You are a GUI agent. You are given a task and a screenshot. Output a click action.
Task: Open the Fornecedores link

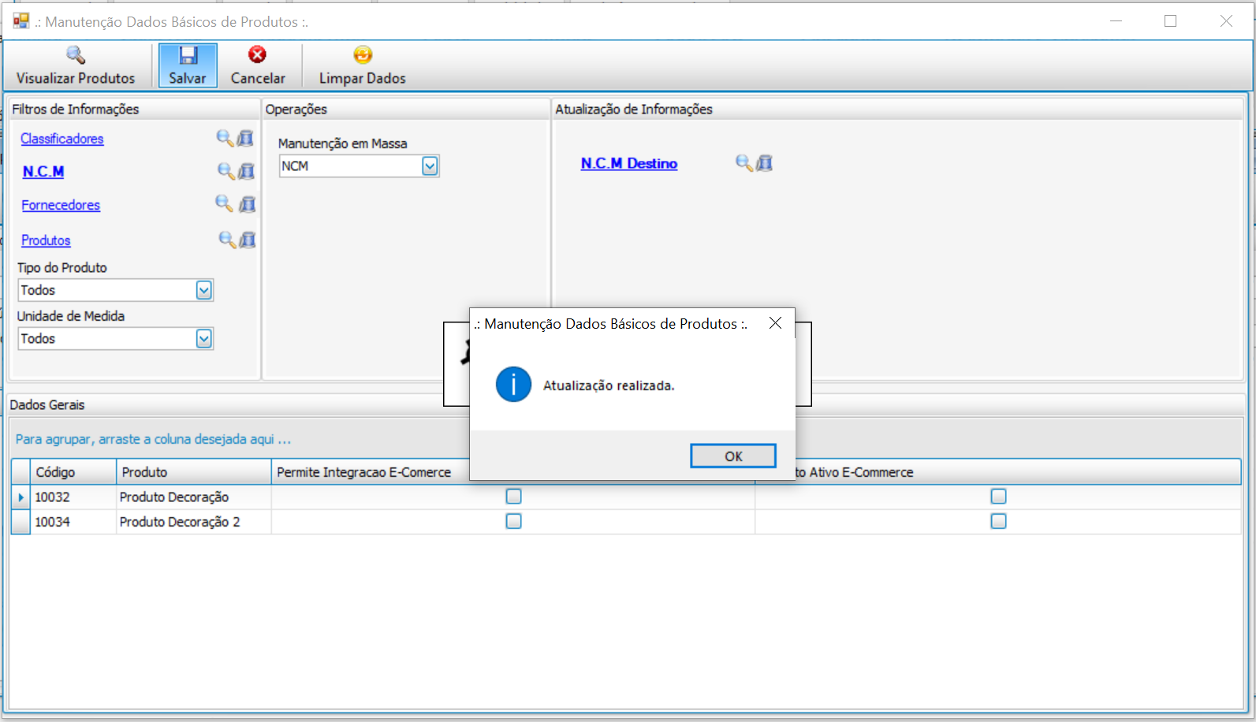[x=61, y=205]
